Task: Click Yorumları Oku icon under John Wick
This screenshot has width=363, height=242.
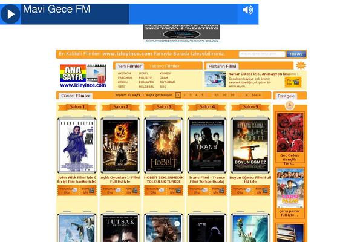Action: pyautogui.click(x=68, y=191)
